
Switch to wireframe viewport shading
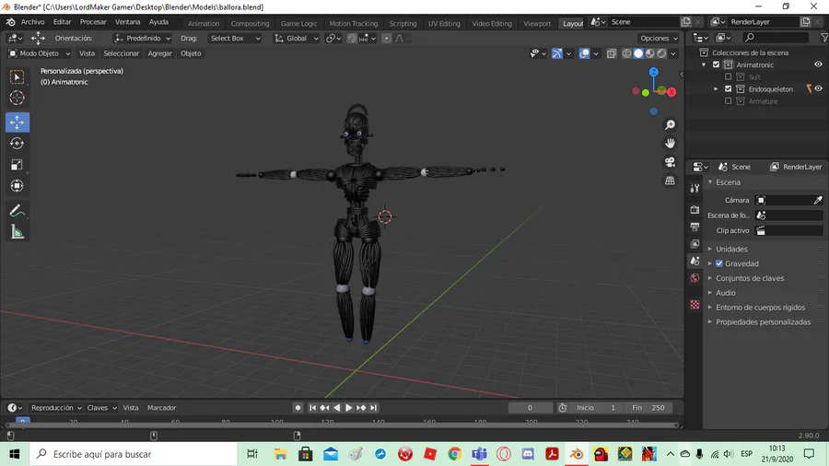[x=626, y=53]
